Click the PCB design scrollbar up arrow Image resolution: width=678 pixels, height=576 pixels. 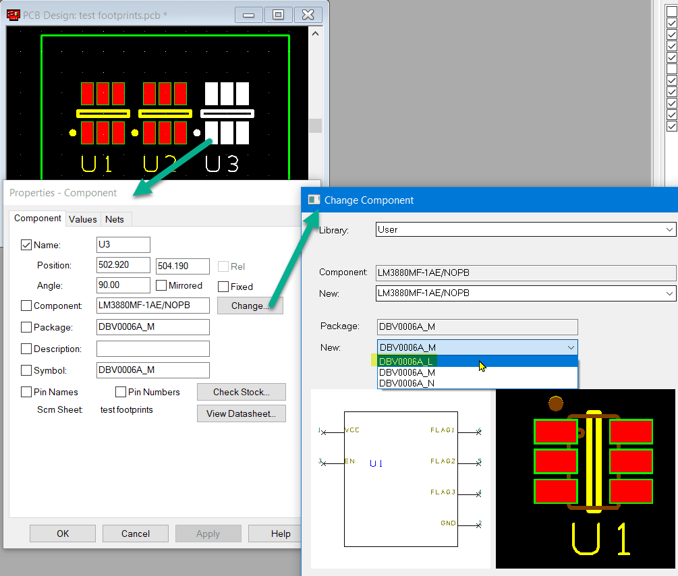click(315, 34)
